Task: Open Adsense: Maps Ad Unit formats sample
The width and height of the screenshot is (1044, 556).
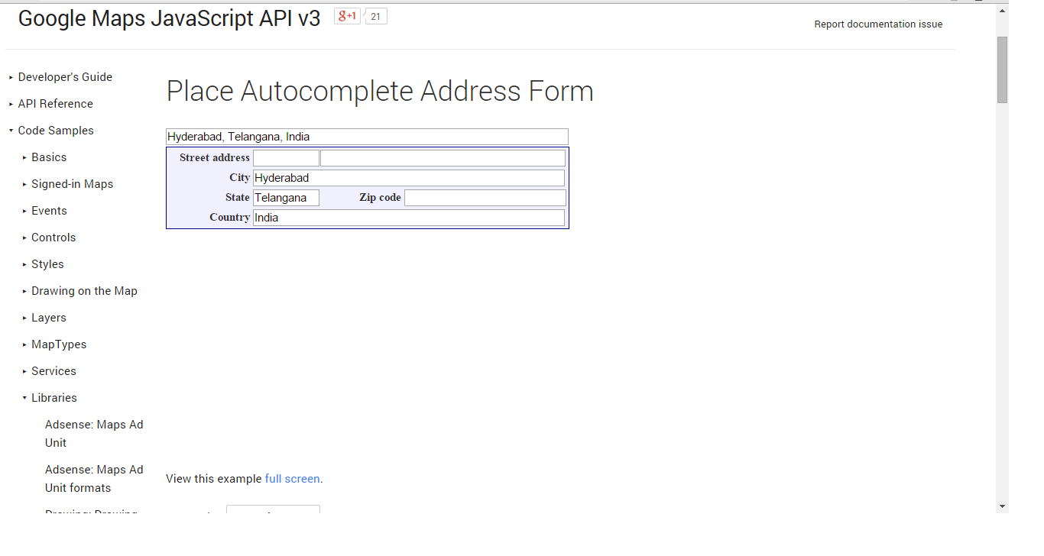Action: click(94, 479)
